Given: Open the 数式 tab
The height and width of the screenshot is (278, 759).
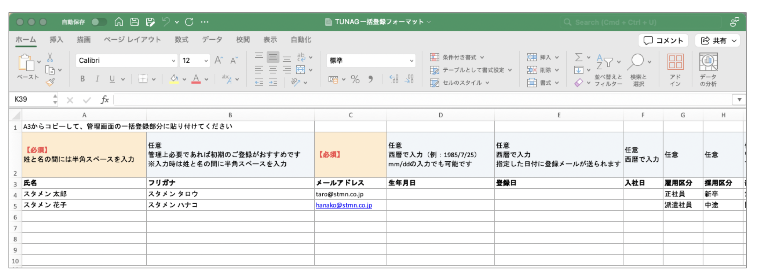Looking at the screenshot, I should point(181,40).
